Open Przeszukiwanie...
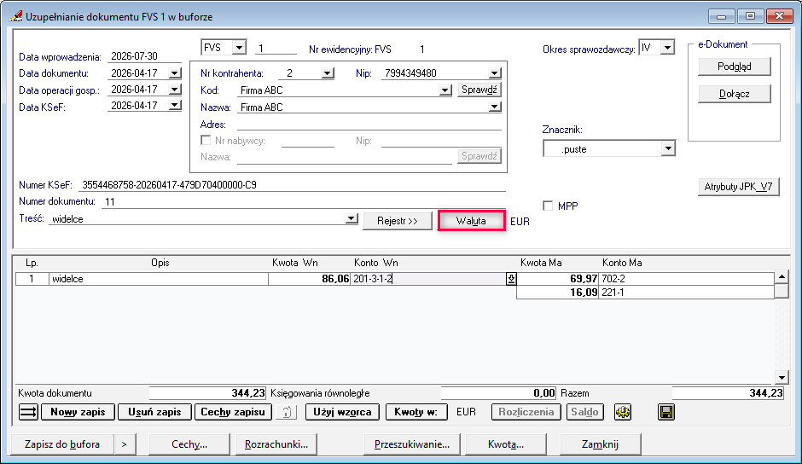The image size is (802, 464). click(x=412, y=444)
